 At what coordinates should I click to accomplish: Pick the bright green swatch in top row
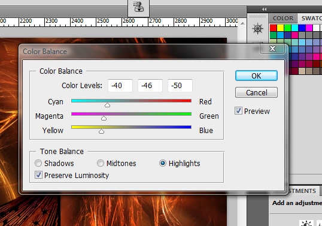(287, 28)
